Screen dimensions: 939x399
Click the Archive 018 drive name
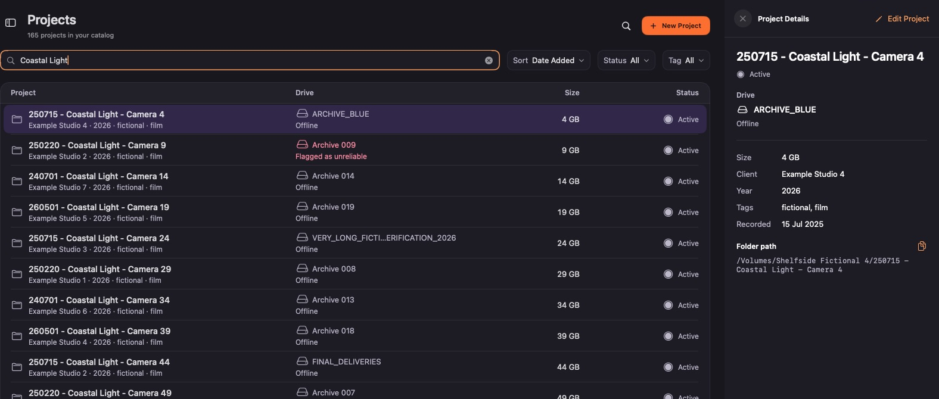333,331
